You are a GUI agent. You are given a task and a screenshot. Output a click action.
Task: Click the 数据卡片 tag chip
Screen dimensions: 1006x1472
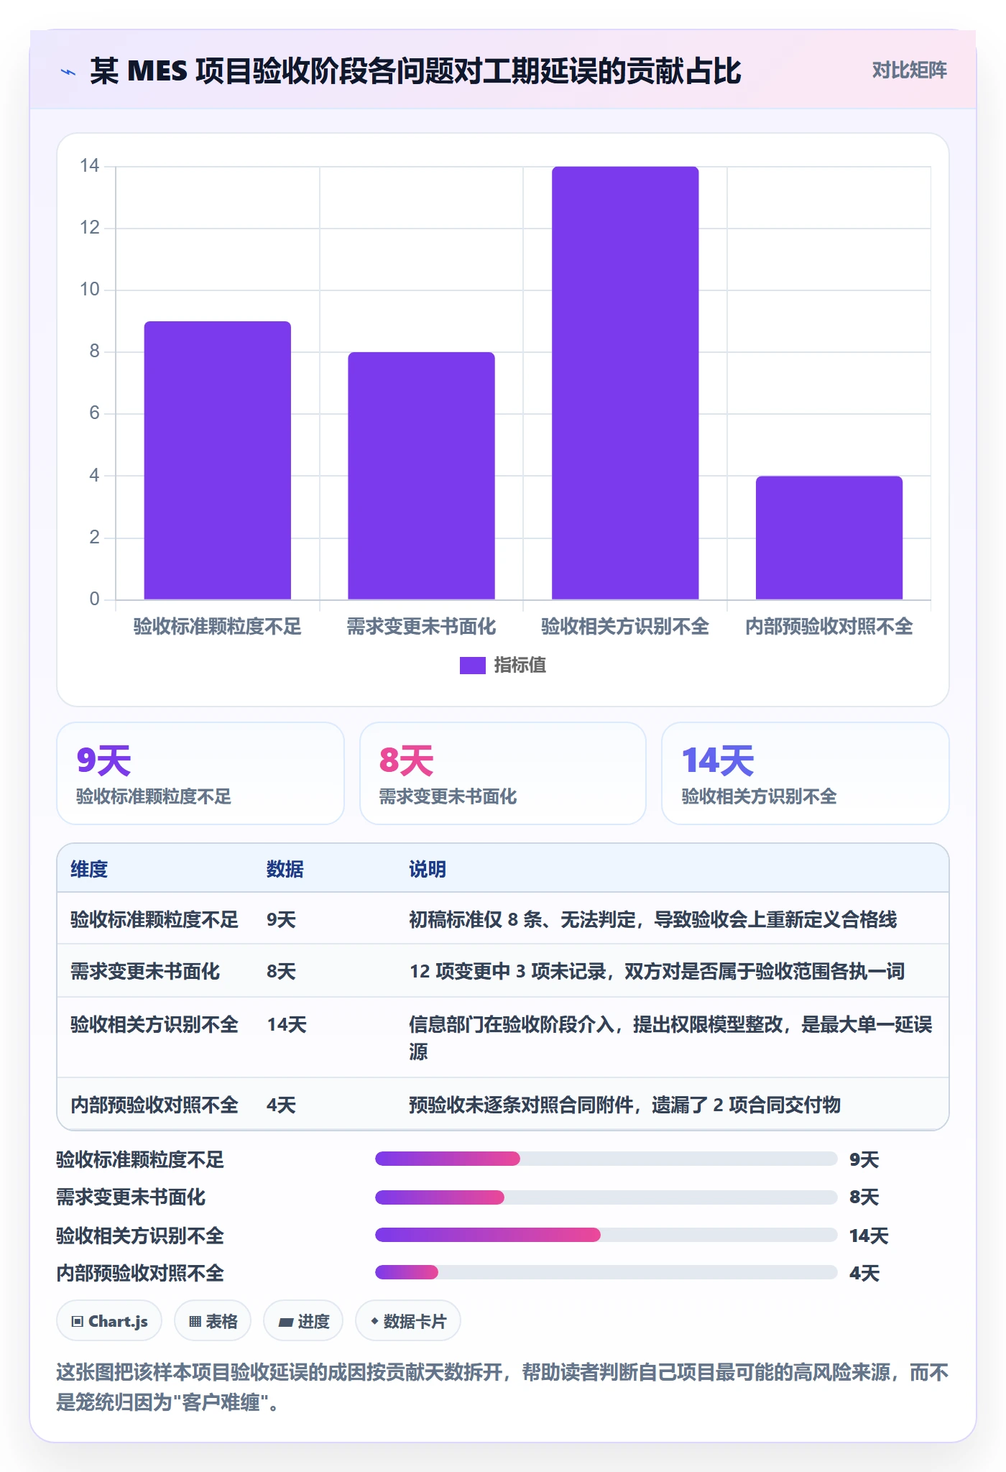(408, 1321)
